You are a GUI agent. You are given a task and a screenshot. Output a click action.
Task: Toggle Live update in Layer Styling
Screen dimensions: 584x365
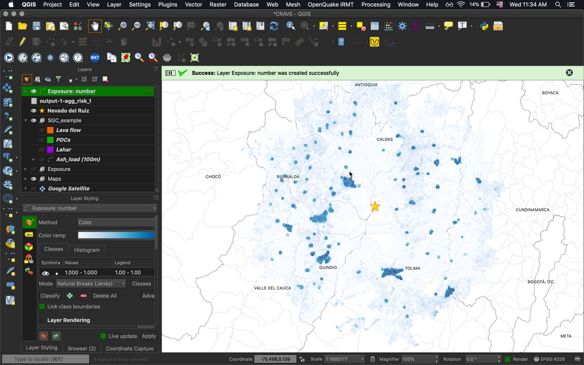tap(104, 336)
